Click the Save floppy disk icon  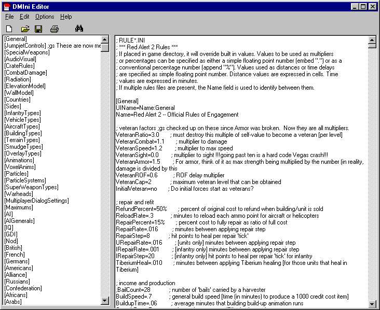pyautogui.click(x=38, y=29)
